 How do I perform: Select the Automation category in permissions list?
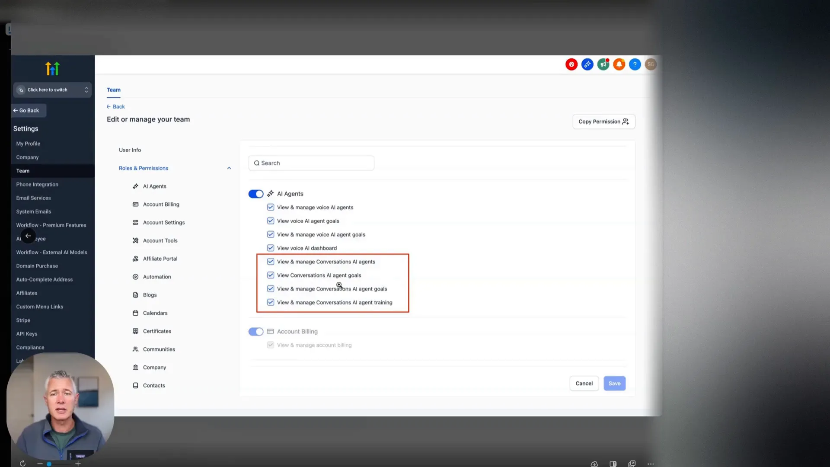156,277
